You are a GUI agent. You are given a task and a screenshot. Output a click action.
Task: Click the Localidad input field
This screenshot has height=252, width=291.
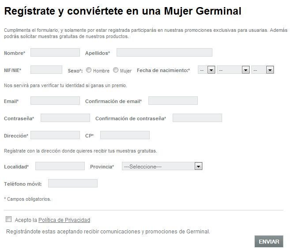(60, 166)
